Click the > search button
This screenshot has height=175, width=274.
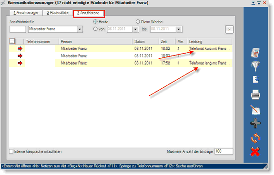tap(229, 29)
